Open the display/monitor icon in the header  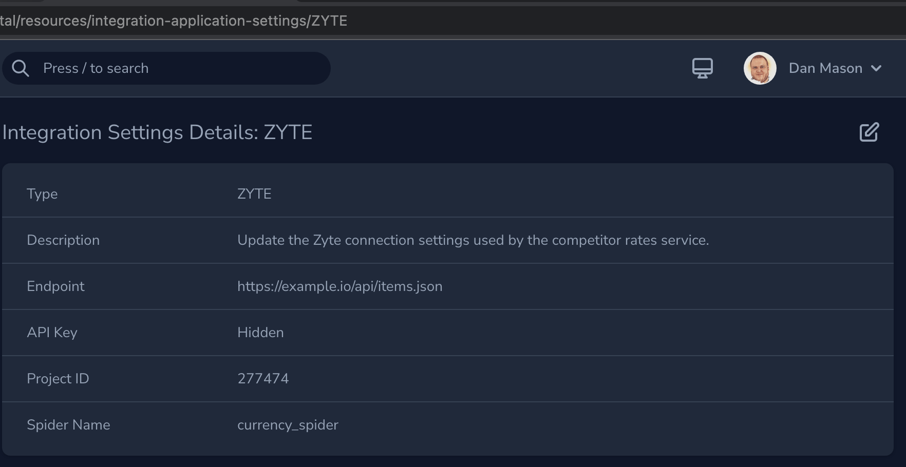pyautogui.click(x=702, y=68)
